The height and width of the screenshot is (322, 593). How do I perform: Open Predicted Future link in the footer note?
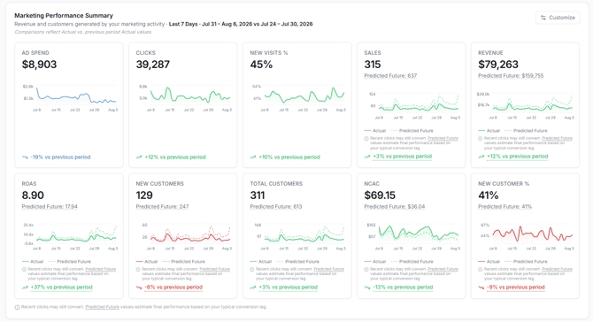(102, 307)
